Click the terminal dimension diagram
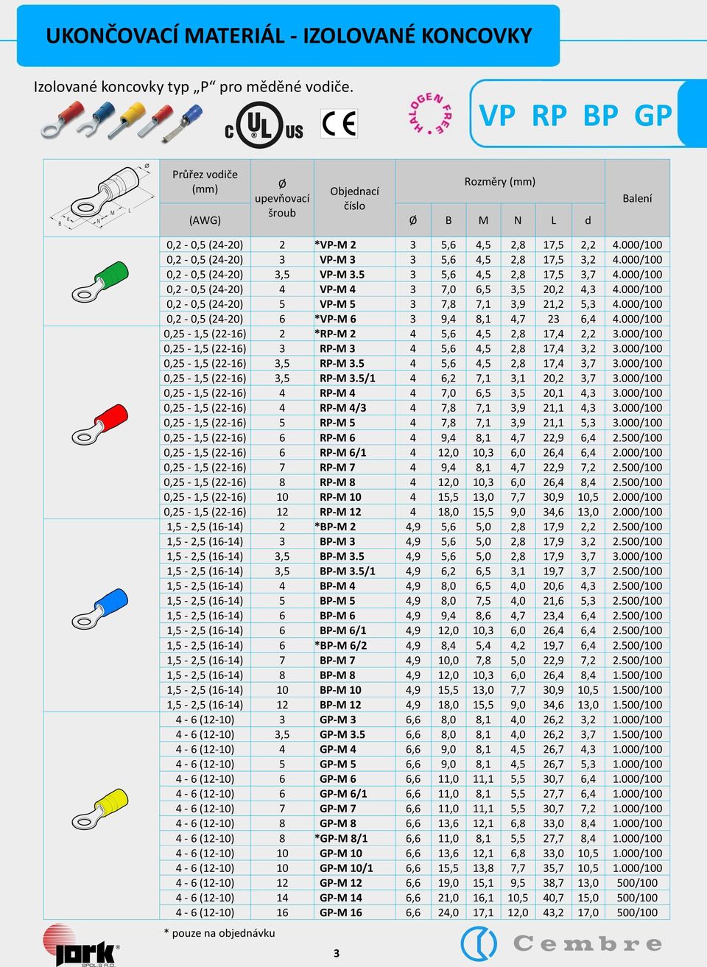This screenshot has height=967, width=707. pos(102,197)
